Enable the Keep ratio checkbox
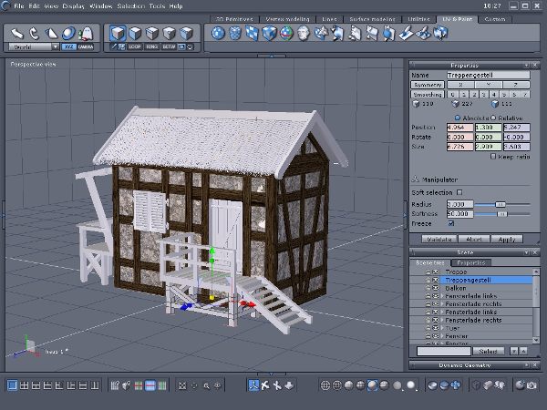Viewport: 547px width, 410px height. pyautogui.click(x=493, y=157)
